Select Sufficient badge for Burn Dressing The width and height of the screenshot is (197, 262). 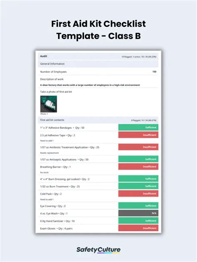(138, 179)
